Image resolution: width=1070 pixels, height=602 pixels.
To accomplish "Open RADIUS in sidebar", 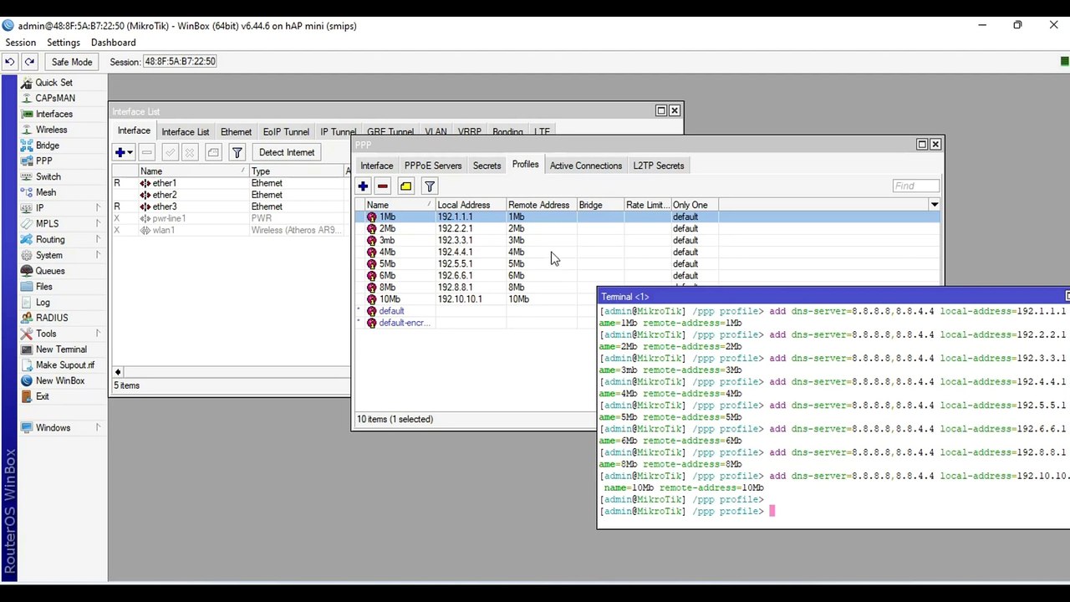I will 53,318.
